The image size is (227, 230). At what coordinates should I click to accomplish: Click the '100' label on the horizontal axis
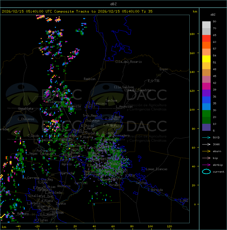[150, 226]
